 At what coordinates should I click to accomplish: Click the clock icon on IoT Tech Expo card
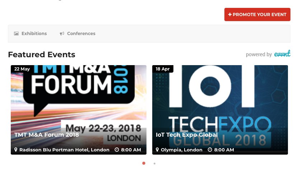coord(210,150)
